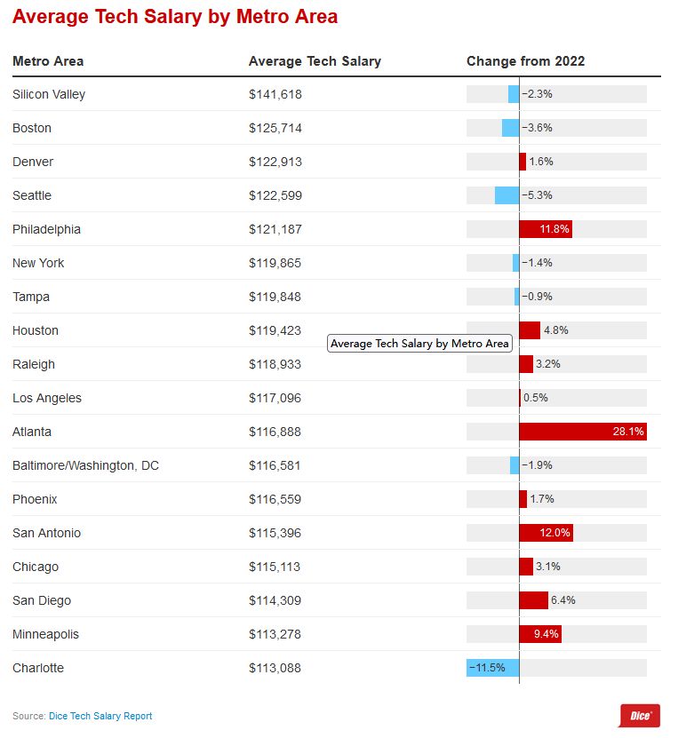Select the Baltimore/Washington, DC row label
The width and height of the screenshot is (678, 738).
(x=85, y=465)
